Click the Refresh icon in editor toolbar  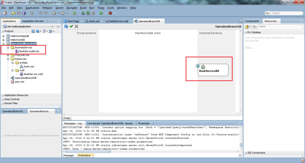pyautogui.click(x=66, y=26)
